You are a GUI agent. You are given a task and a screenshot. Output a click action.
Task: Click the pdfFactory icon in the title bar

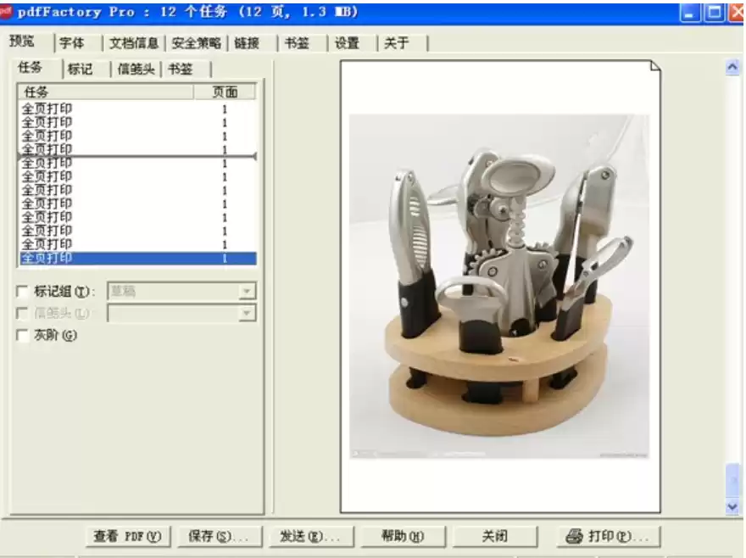tap(7, 12)
